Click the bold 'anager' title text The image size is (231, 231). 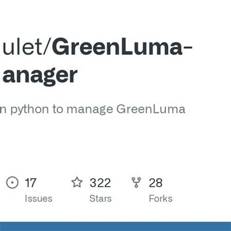(40, 76)
